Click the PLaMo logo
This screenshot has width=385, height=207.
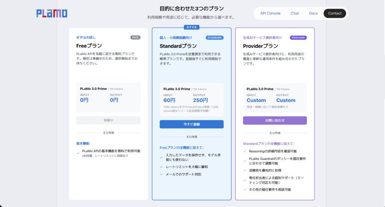tap(52, 14)
